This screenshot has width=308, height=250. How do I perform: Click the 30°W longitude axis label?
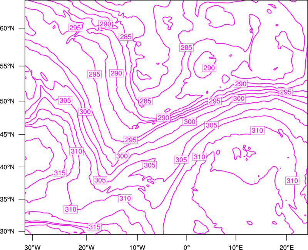[33, 247]
